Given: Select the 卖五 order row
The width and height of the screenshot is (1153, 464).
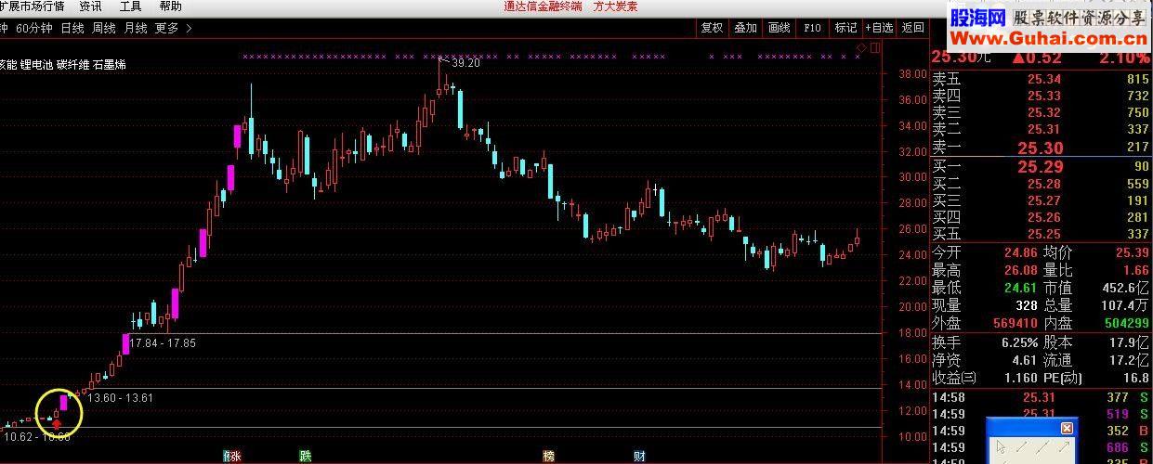Looking at the screenshot, I should pos(1042,80).
